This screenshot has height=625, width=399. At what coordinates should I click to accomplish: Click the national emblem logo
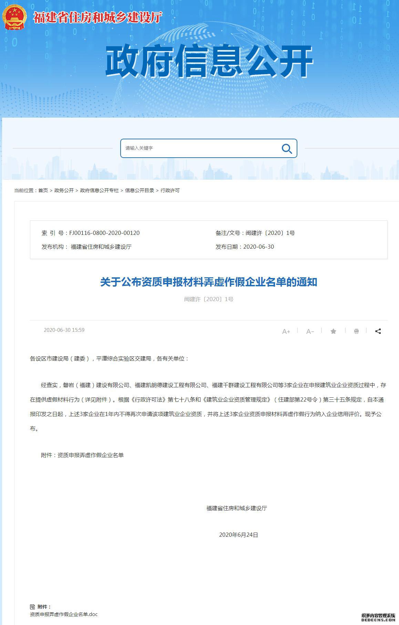click(x=14, y=17)
